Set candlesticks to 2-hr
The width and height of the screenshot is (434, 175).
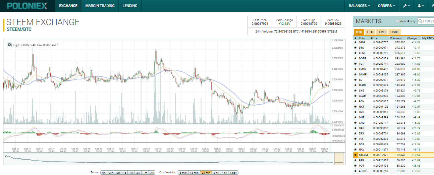[x=216, y=172]
